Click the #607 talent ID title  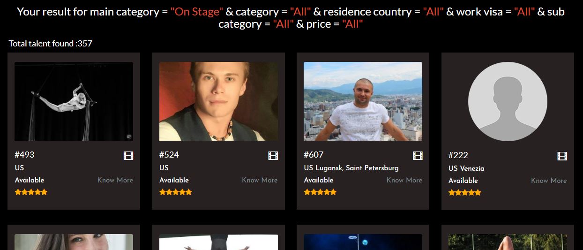[314, 155]
